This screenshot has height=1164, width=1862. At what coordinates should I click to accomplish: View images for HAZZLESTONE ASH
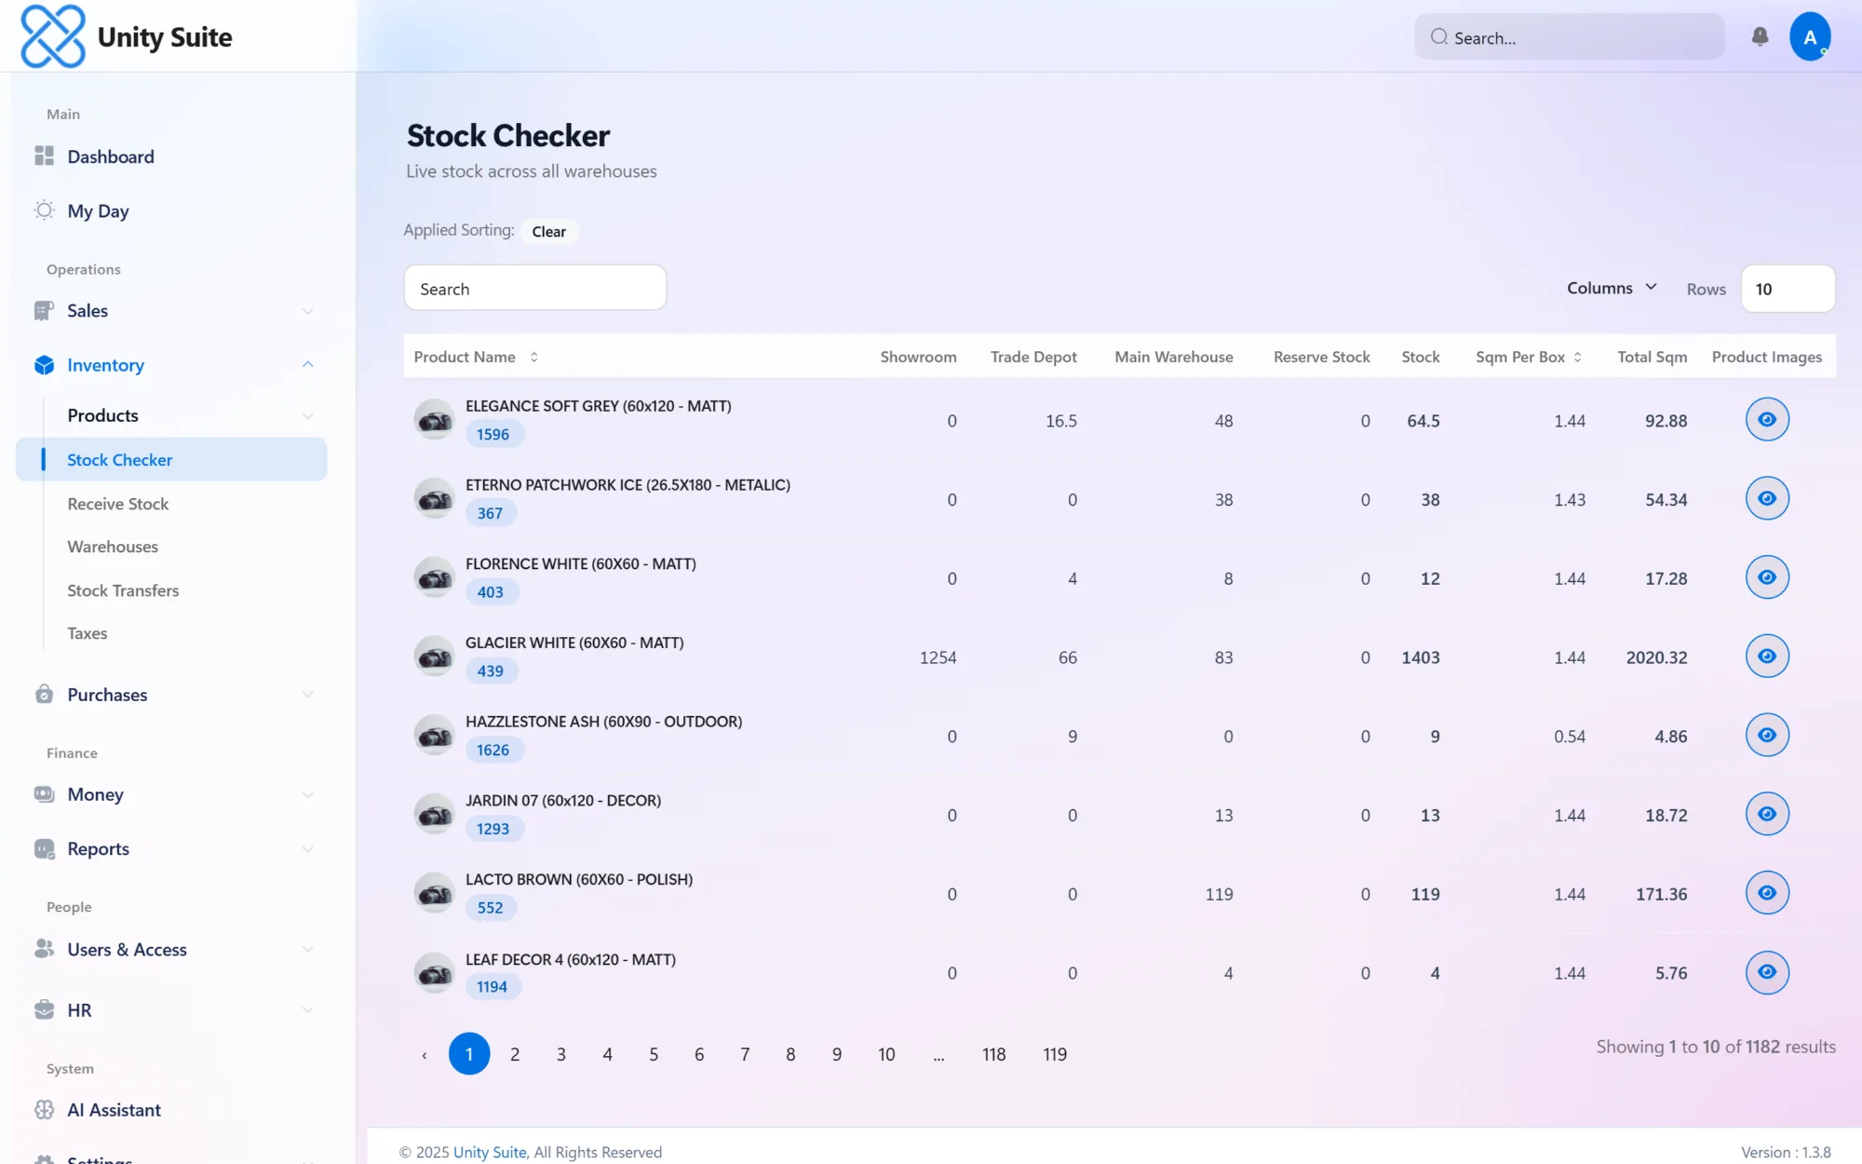(x=1767, y=735)
